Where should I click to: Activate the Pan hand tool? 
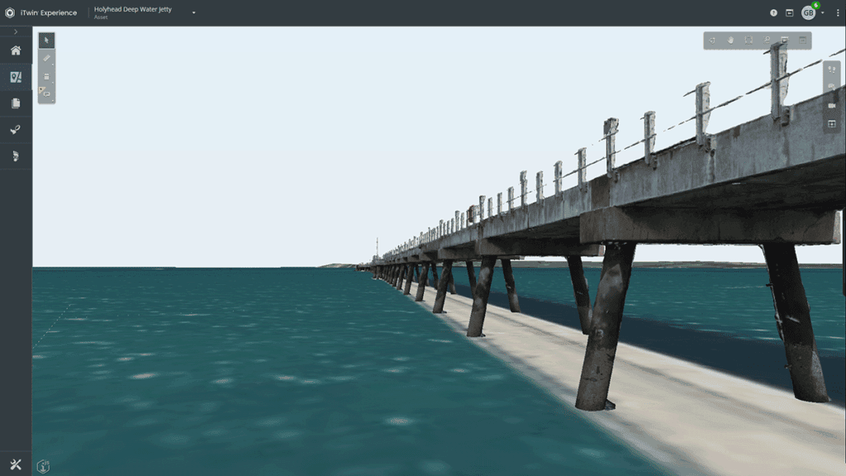[730, 40]
